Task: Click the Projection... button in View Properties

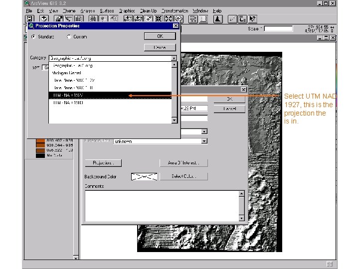Action: [103, 163]
